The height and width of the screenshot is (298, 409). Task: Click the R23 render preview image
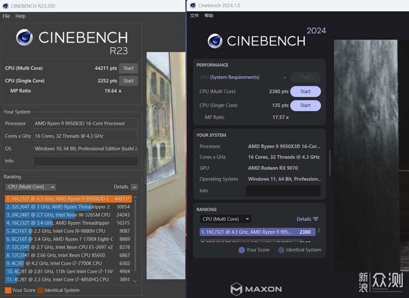[166, 166]
